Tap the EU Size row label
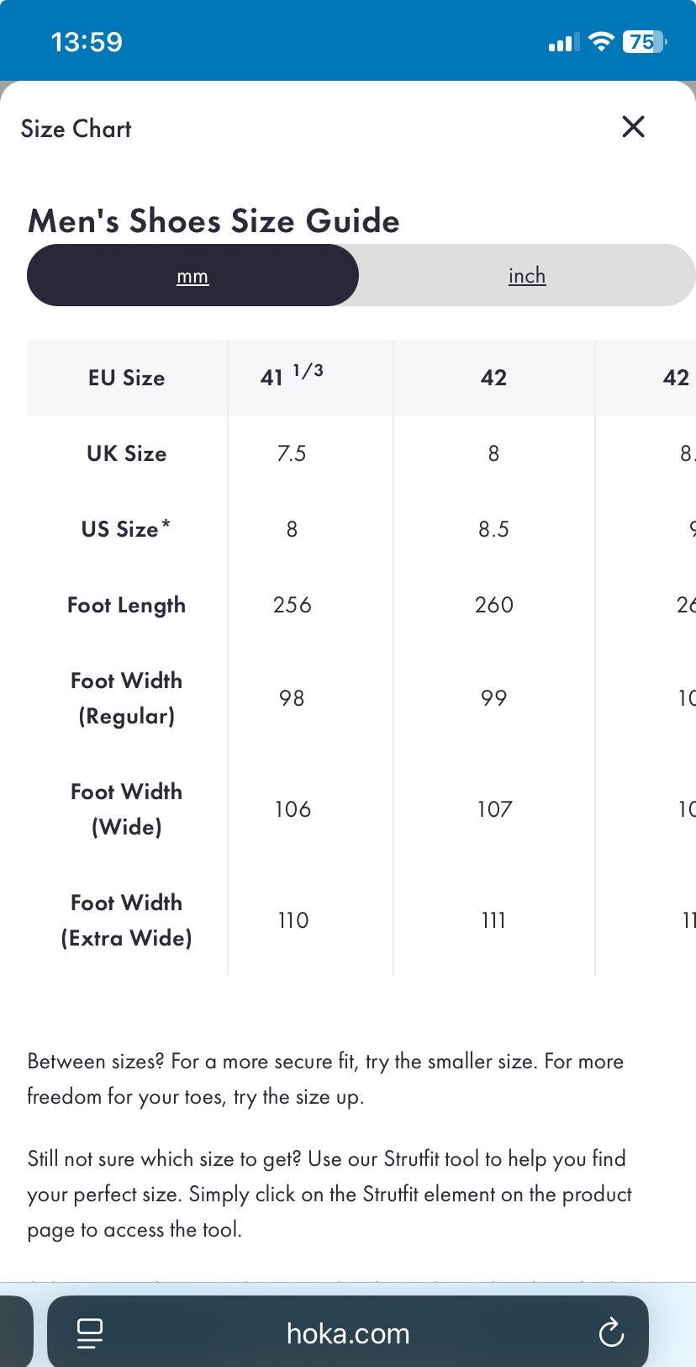Image resolution: width=696 pixels, height=1367 pixels. pos(126,378)
